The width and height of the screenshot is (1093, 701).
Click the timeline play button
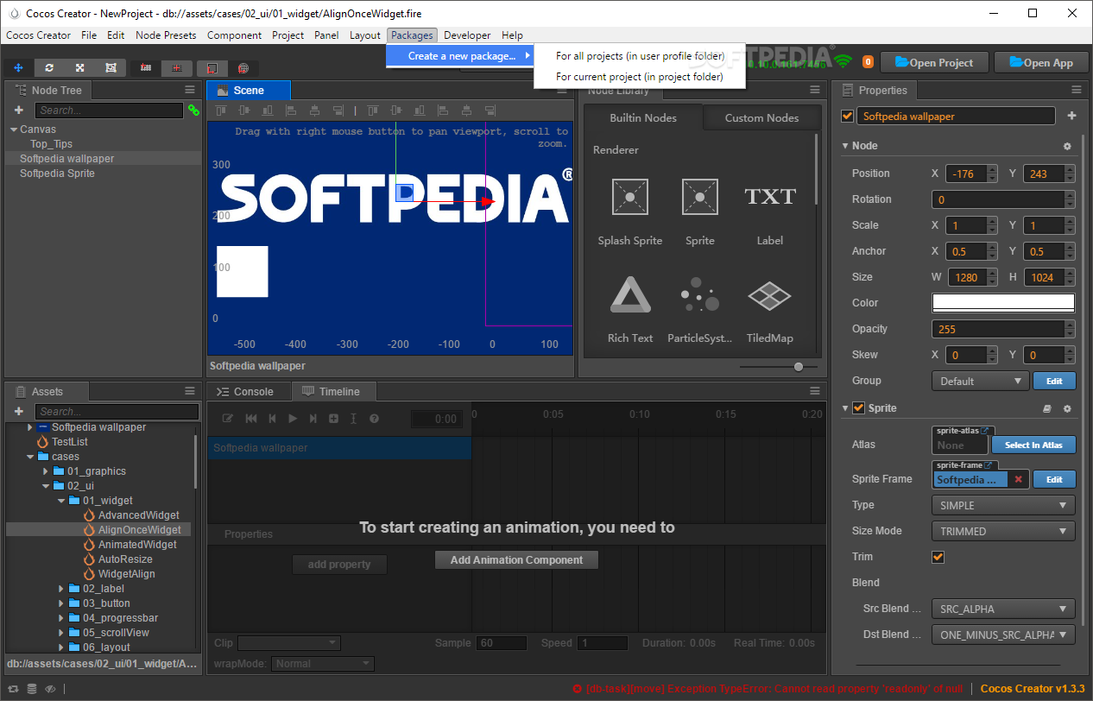[x=293, y=419]
